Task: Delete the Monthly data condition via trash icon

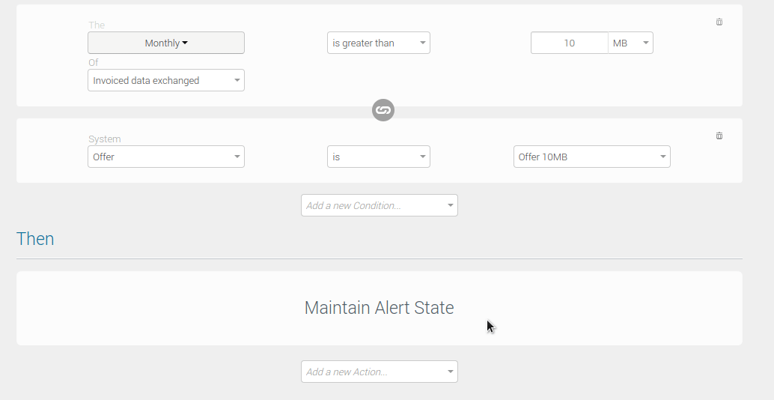Action: [719, 22]
